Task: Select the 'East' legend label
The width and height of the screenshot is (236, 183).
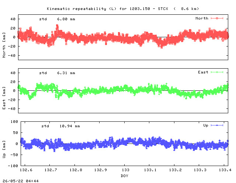Action: coord(203,72)
